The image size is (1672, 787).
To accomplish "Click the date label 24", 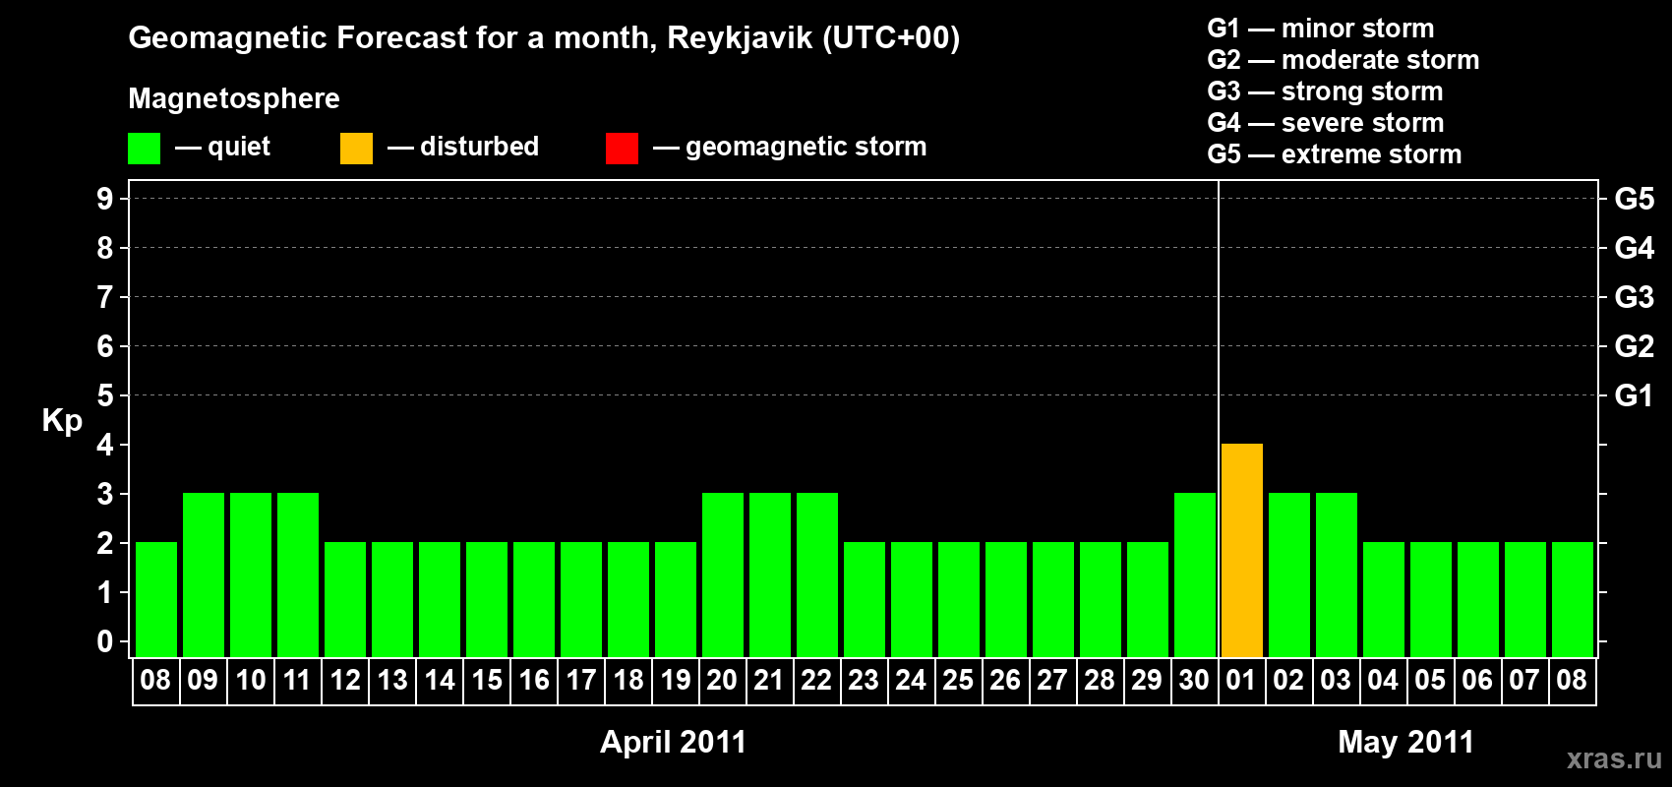I will point(911,680).
